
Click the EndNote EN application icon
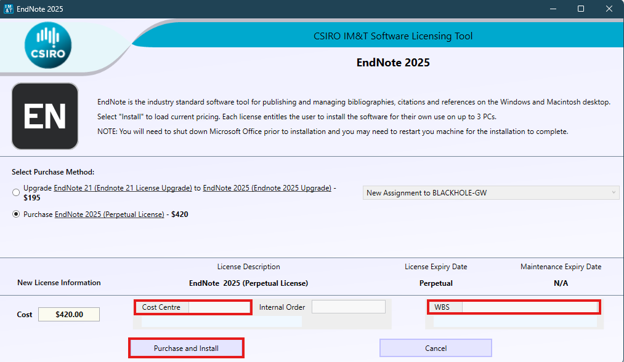click(45, 116)
